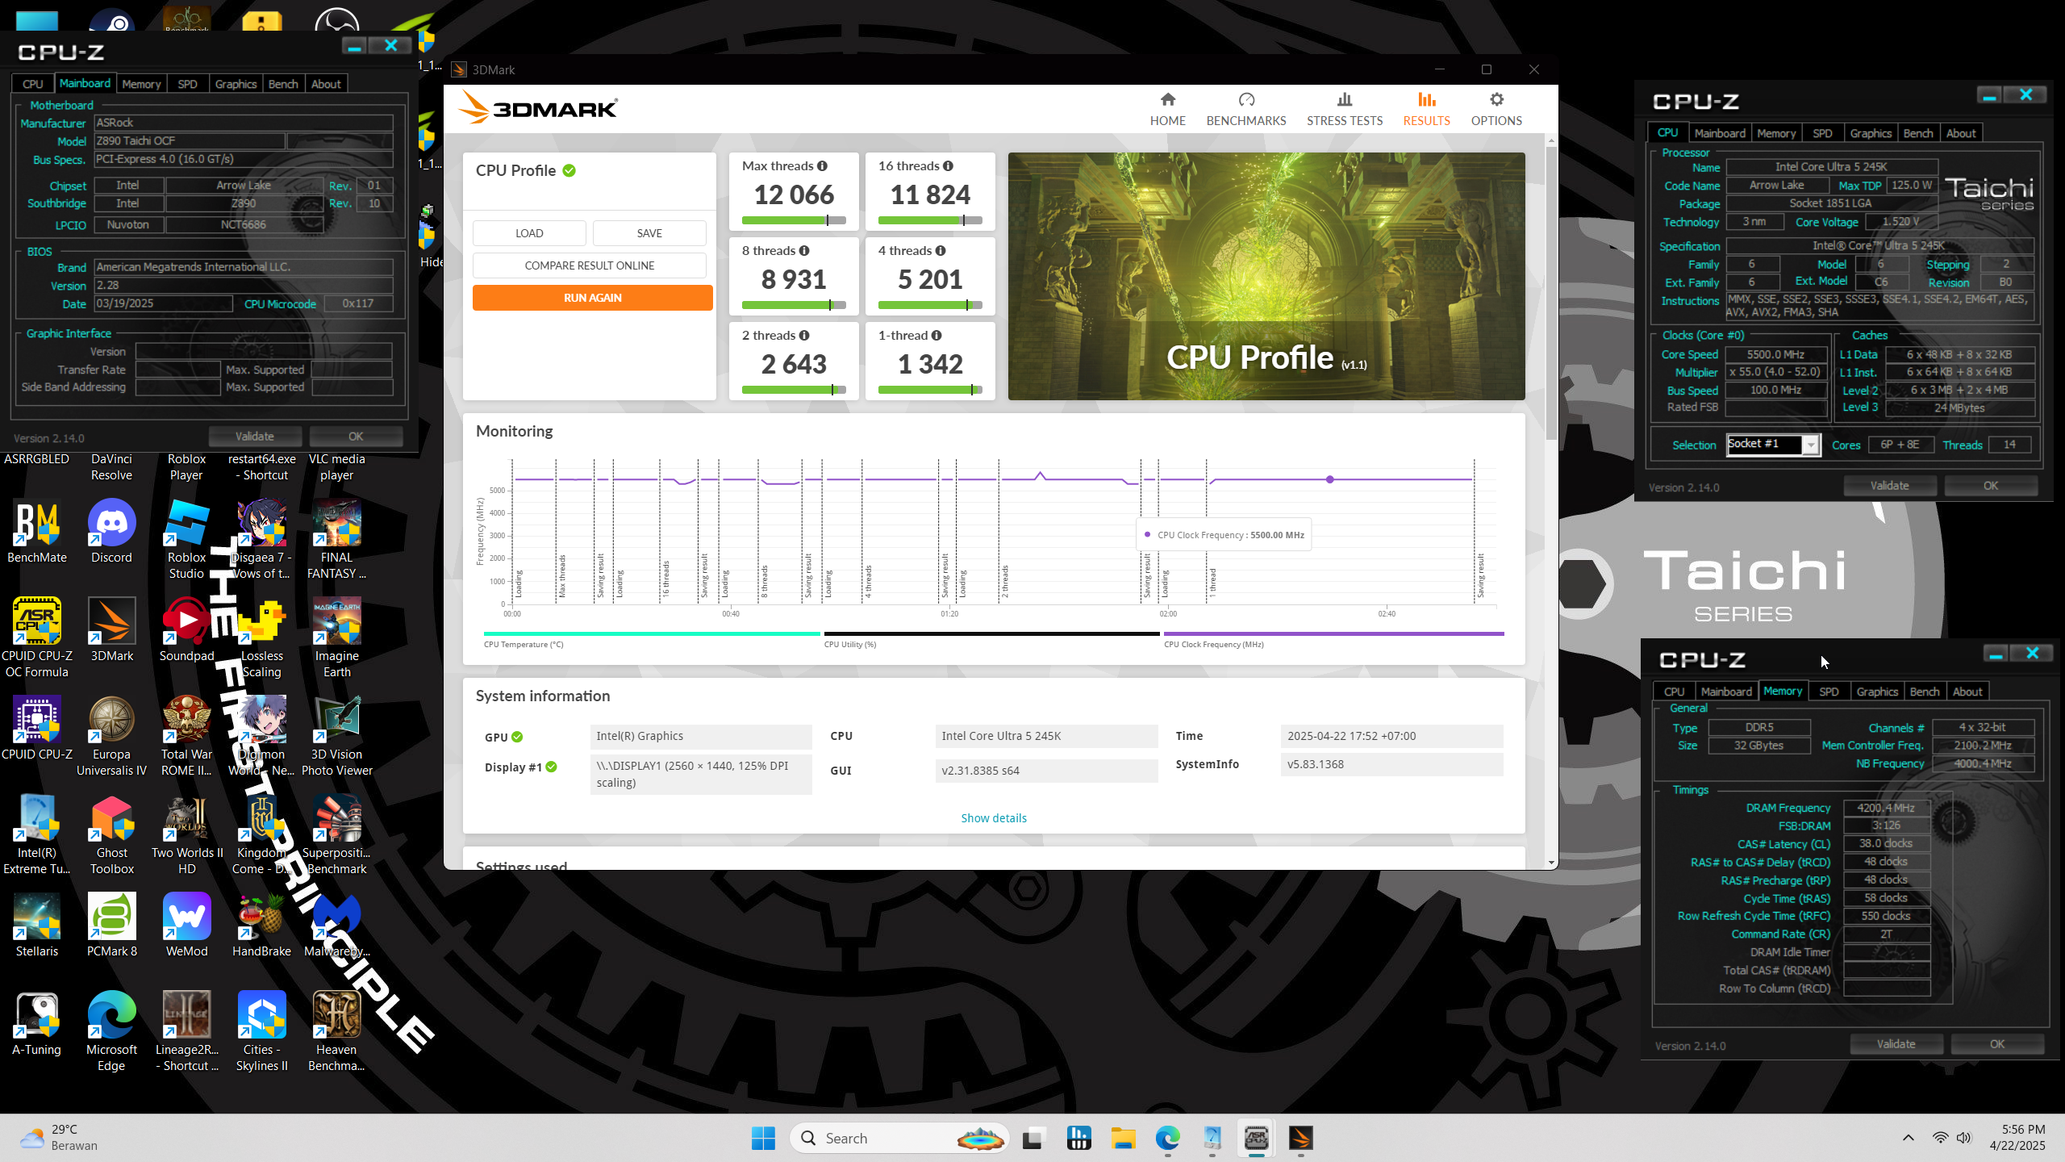Click the 4 threads info icon
Image resolution: width=2065 pixels, height=1162 pixels.
(941, 251)
